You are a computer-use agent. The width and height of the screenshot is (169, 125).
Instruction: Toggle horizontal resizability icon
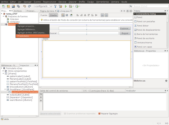102,15
